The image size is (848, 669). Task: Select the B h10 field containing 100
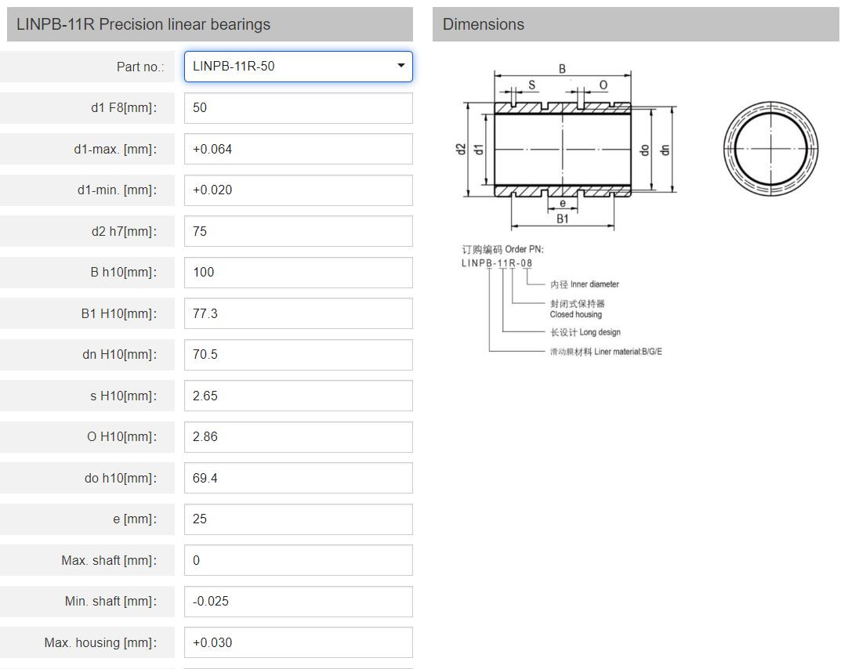point(298,272)
